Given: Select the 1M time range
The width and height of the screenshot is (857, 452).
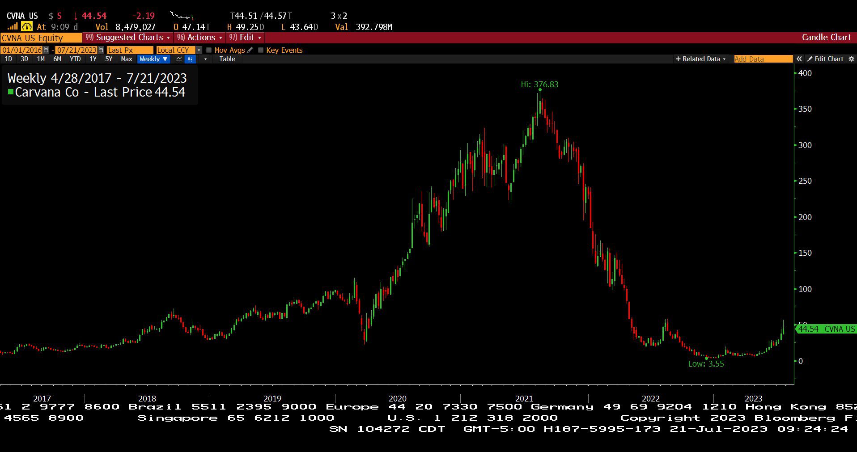Looking at the screenshot, I should (41, 59).
